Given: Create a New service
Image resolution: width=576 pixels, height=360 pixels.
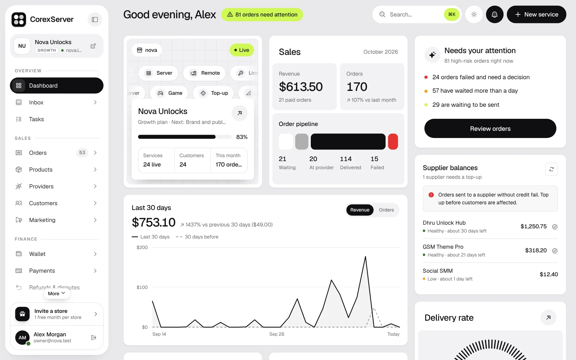Looking at the screenshot, I should click(536, 14).
